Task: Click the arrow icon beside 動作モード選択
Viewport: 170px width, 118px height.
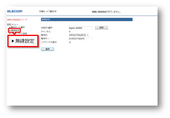Action: pyautogui.click(x=10, y=27)
